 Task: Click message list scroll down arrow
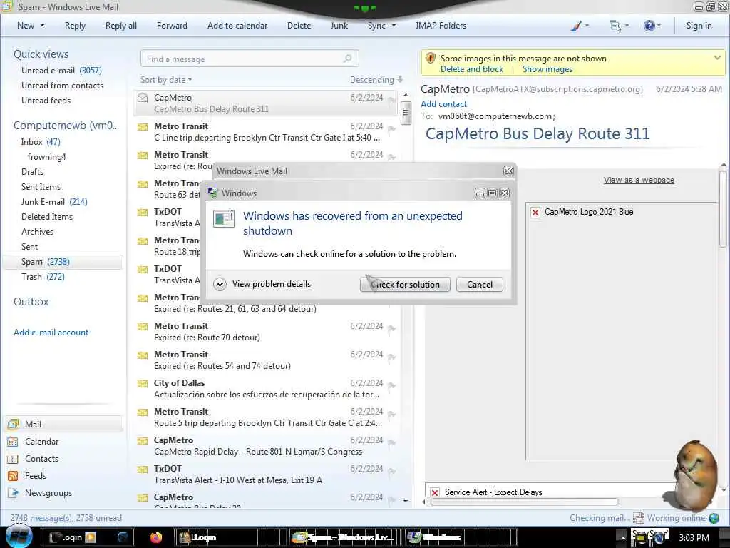click(x=406, y=501)
